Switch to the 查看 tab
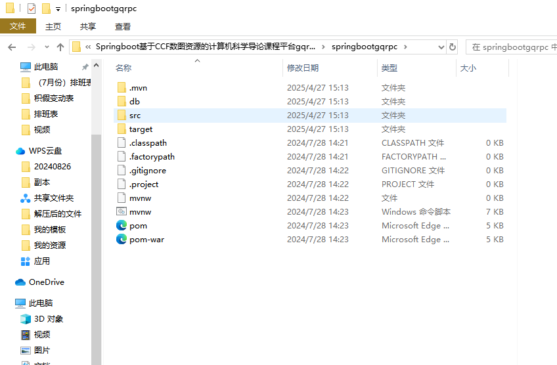This screenshot has width=557, height=365. tap(123, 27)
